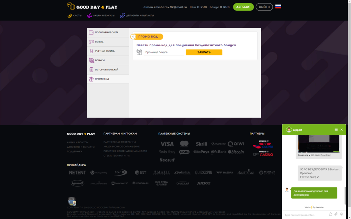Click the Curacao license seal icon
Screen dimensions: 351x219
[72, 201]
